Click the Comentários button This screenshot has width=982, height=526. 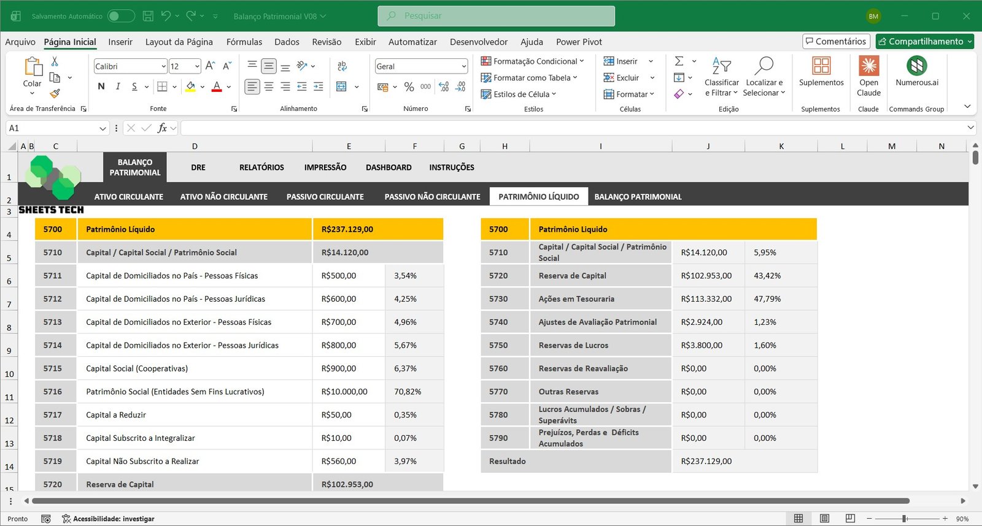pos(836,41)
